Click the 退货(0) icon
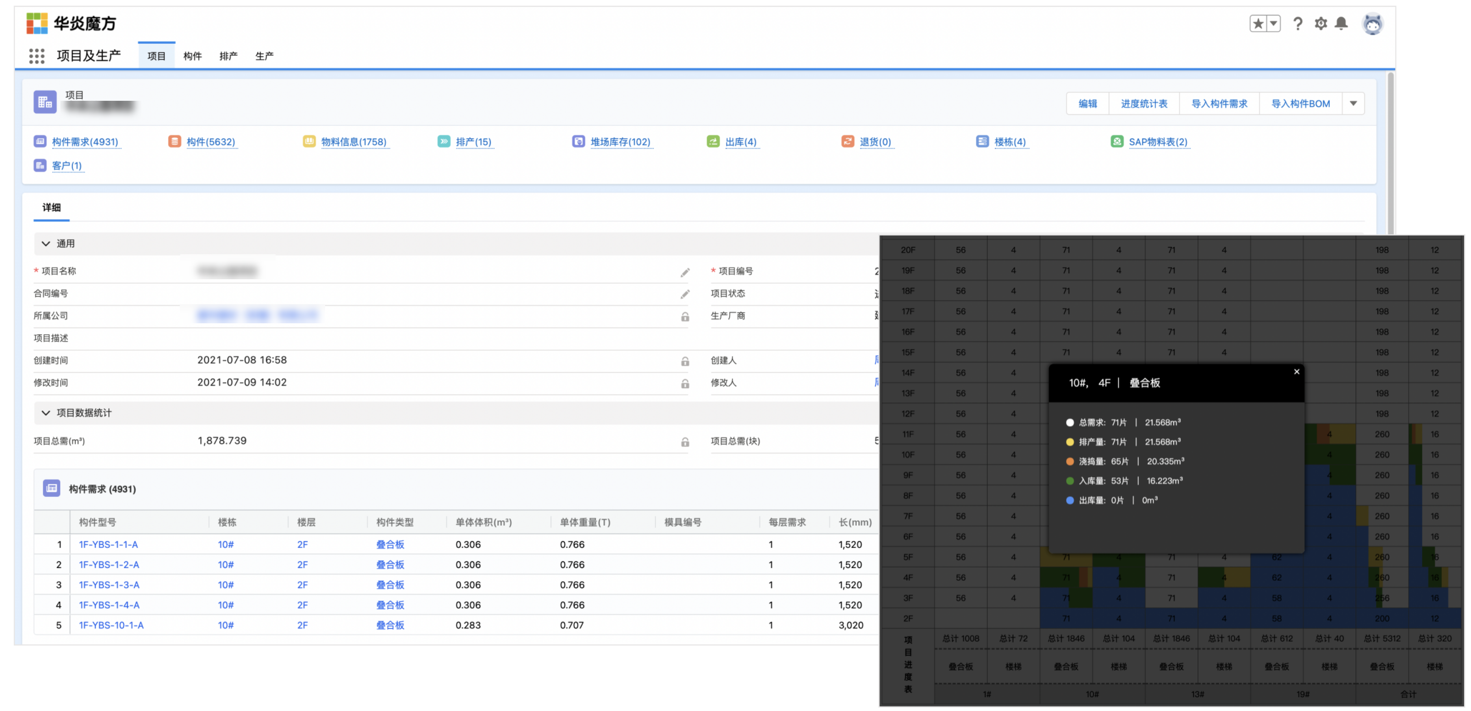1471x711 pixels. pos(848,141)
